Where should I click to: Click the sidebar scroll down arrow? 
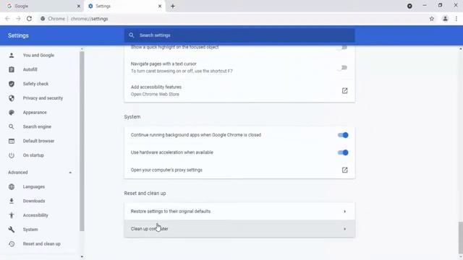(82, 257)
